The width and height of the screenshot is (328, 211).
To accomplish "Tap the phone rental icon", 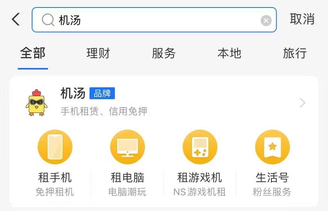I will tap(55, 147).
